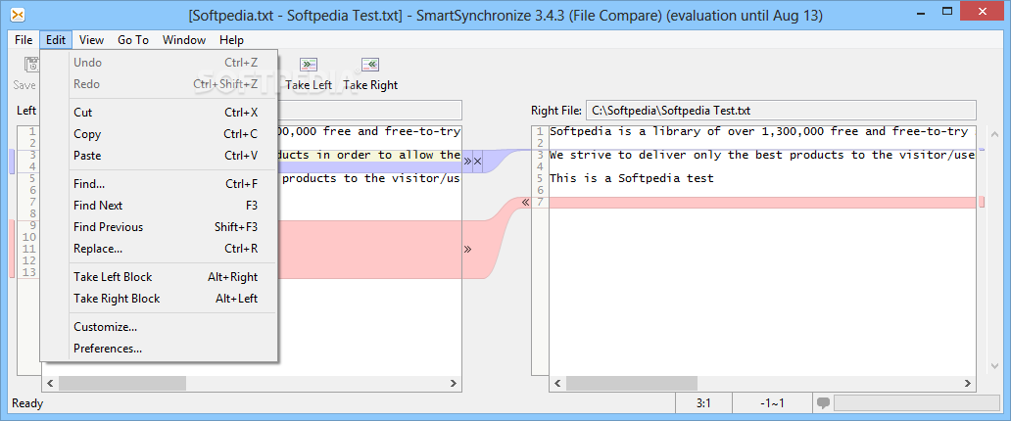
Task: Click the » arrow on the red change block
Action: [467, 250]
